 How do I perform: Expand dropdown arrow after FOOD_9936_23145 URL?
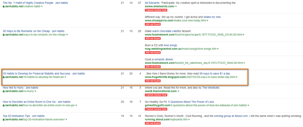tap(243, 35)
